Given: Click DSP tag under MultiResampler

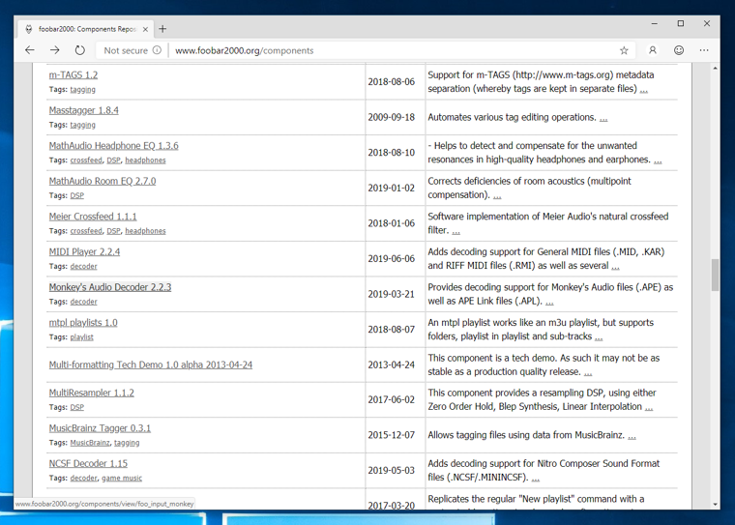Looking at the screenshot, I should click(76, 407).
